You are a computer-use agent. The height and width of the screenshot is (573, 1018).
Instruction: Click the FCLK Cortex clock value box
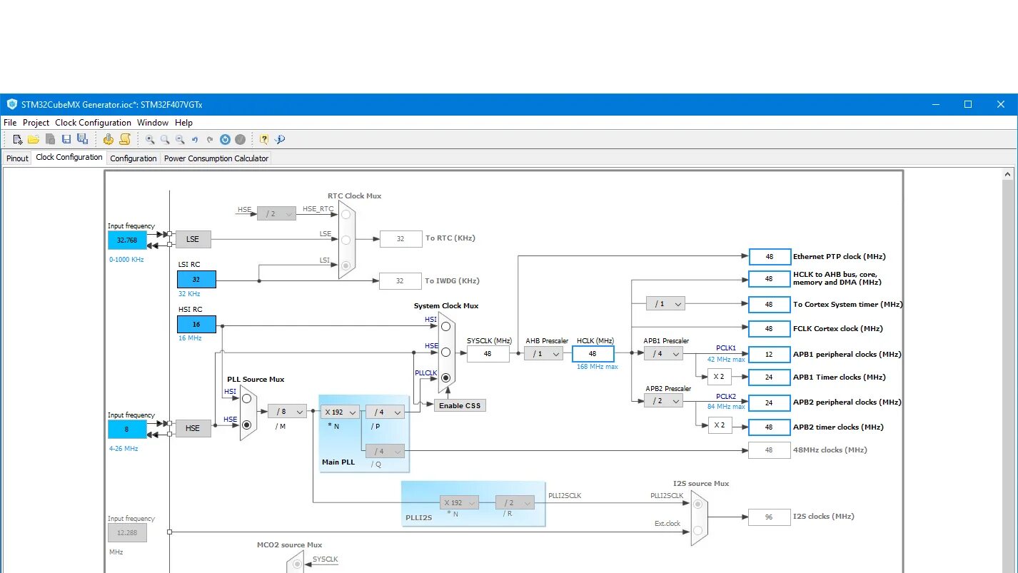click(769, 328)
